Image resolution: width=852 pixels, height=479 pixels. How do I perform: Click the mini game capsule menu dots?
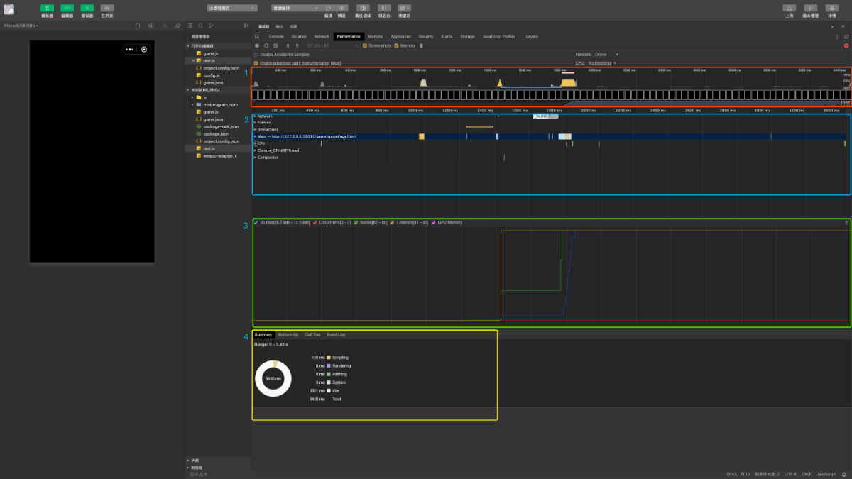pyautogui.click(x=130, y=49)
